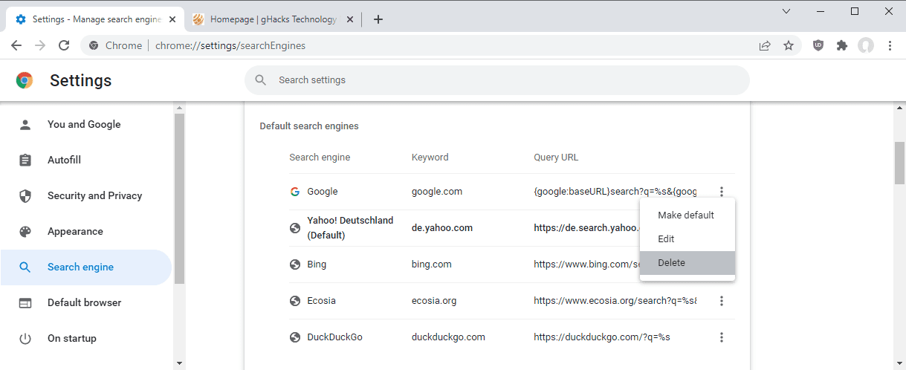Choose Edit from the context menu
This screenshot has height=370, width=906.
point(667,239)
